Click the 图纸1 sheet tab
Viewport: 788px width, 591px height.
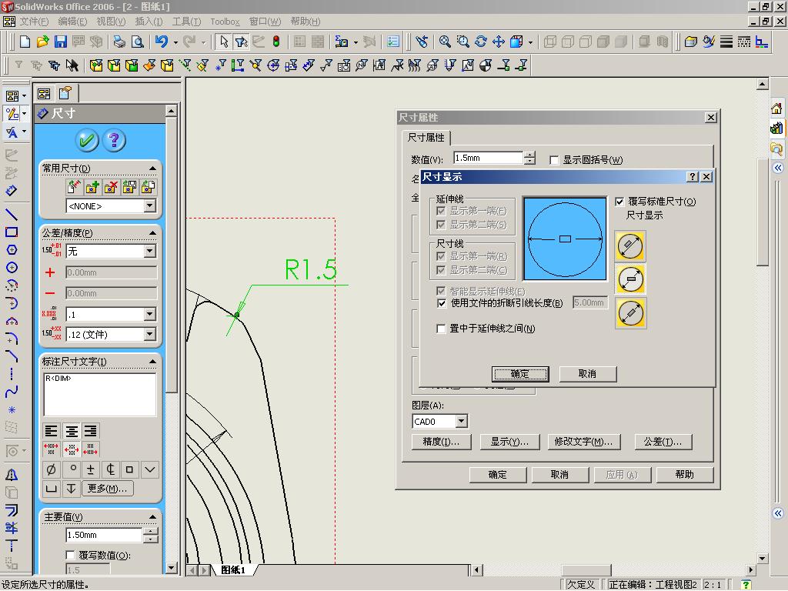tap(234, 570)
